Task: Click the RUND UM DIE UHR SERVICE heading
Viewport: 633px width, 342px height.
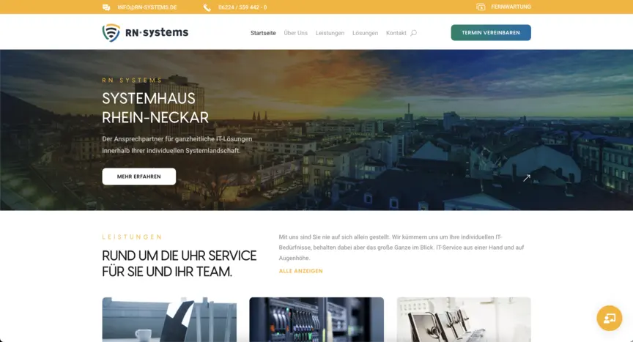Action: pos(179,264)
